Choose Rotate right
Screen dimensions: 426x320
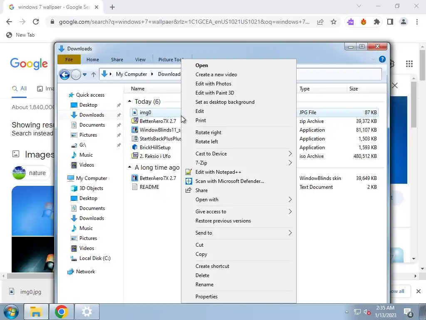tap(208, 132)
